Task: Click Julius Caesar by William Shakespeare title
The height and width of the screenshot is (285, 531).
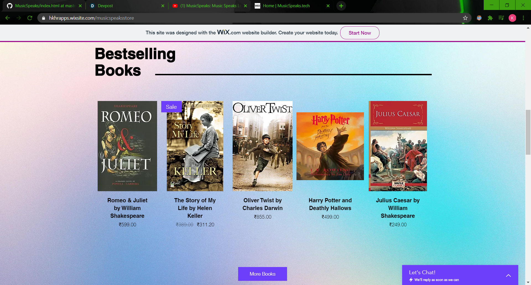Action: click(398, 208)
